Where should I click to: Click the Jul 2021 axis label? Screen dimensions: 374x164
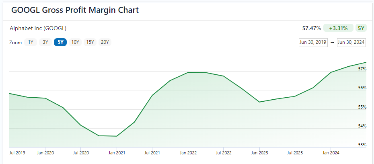tap(152, 153)
